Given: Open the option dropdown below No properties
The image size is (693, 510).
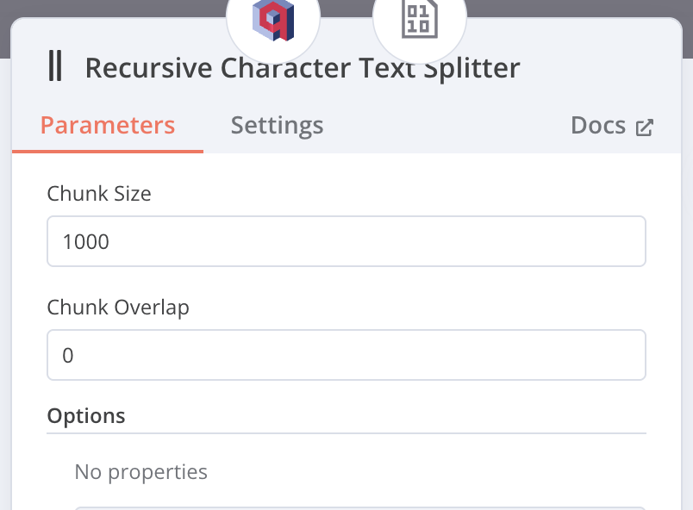Looking at the screenshot, I should (x=359, y=507).
